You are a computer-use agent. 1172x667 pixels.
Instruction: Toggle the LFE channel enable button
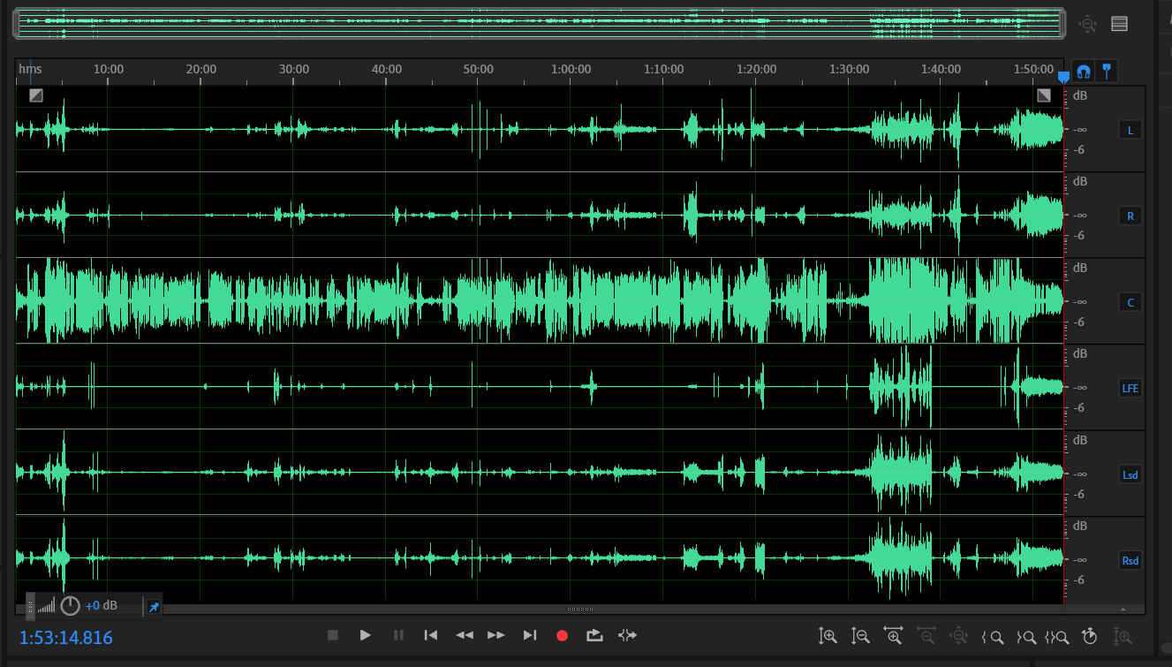tap(1130, 388)
